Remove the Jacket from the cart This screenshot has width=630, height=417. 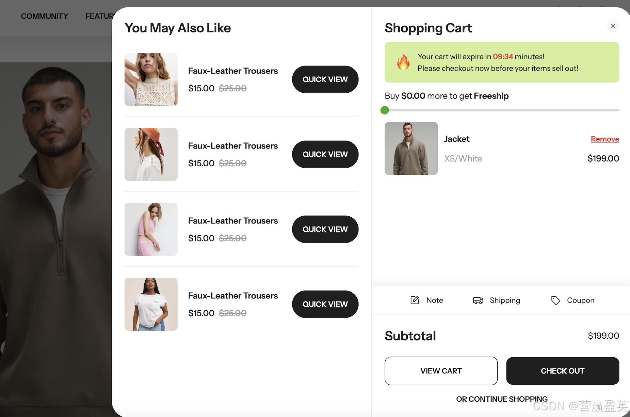click(605, 139)
